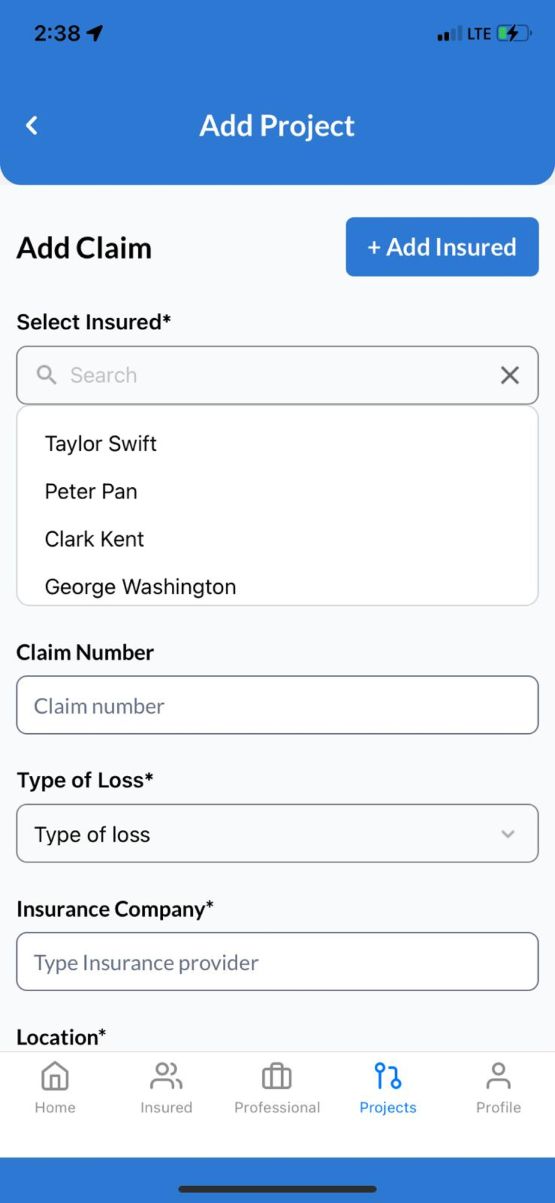Viewport: 555px width, 1203px height.
Task: Focus the Insurance provider text field
Action: click(x=277, y=962)
